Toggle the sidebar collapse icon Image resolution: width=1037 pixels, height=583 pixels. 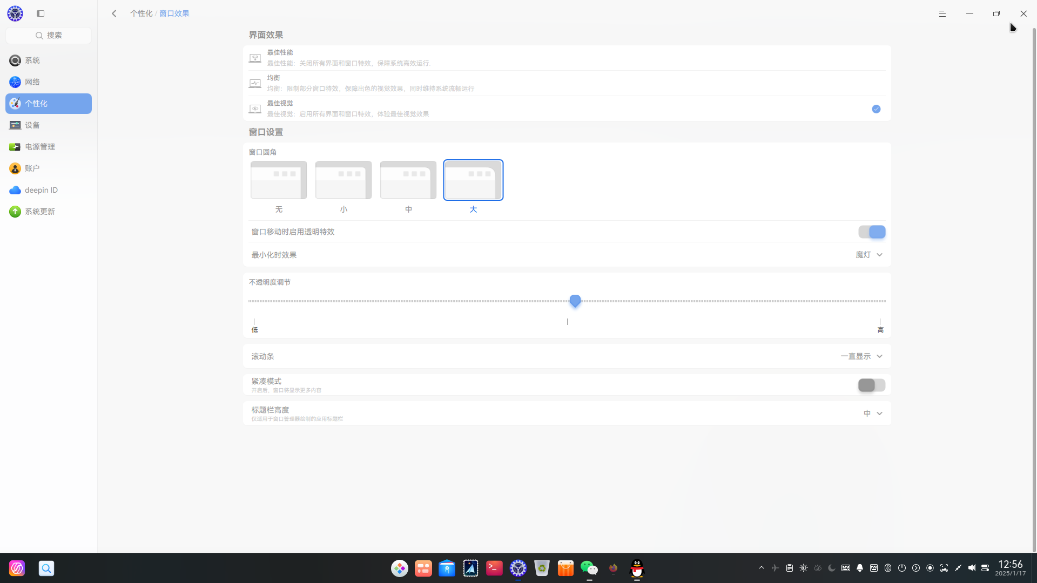tap(41, 13)
